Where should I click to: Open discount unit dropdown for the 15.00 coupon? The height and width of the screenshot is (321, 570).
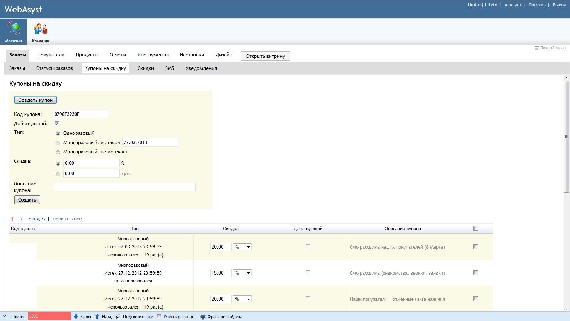pos(242,273)
